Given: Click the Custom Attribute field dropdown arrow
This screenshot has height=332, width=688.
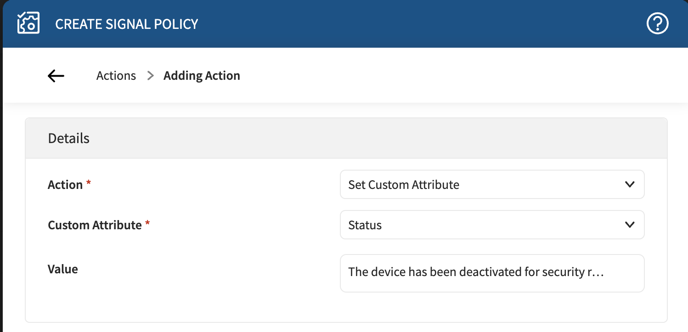Looking at the screenshot, I should coord(630,225).
